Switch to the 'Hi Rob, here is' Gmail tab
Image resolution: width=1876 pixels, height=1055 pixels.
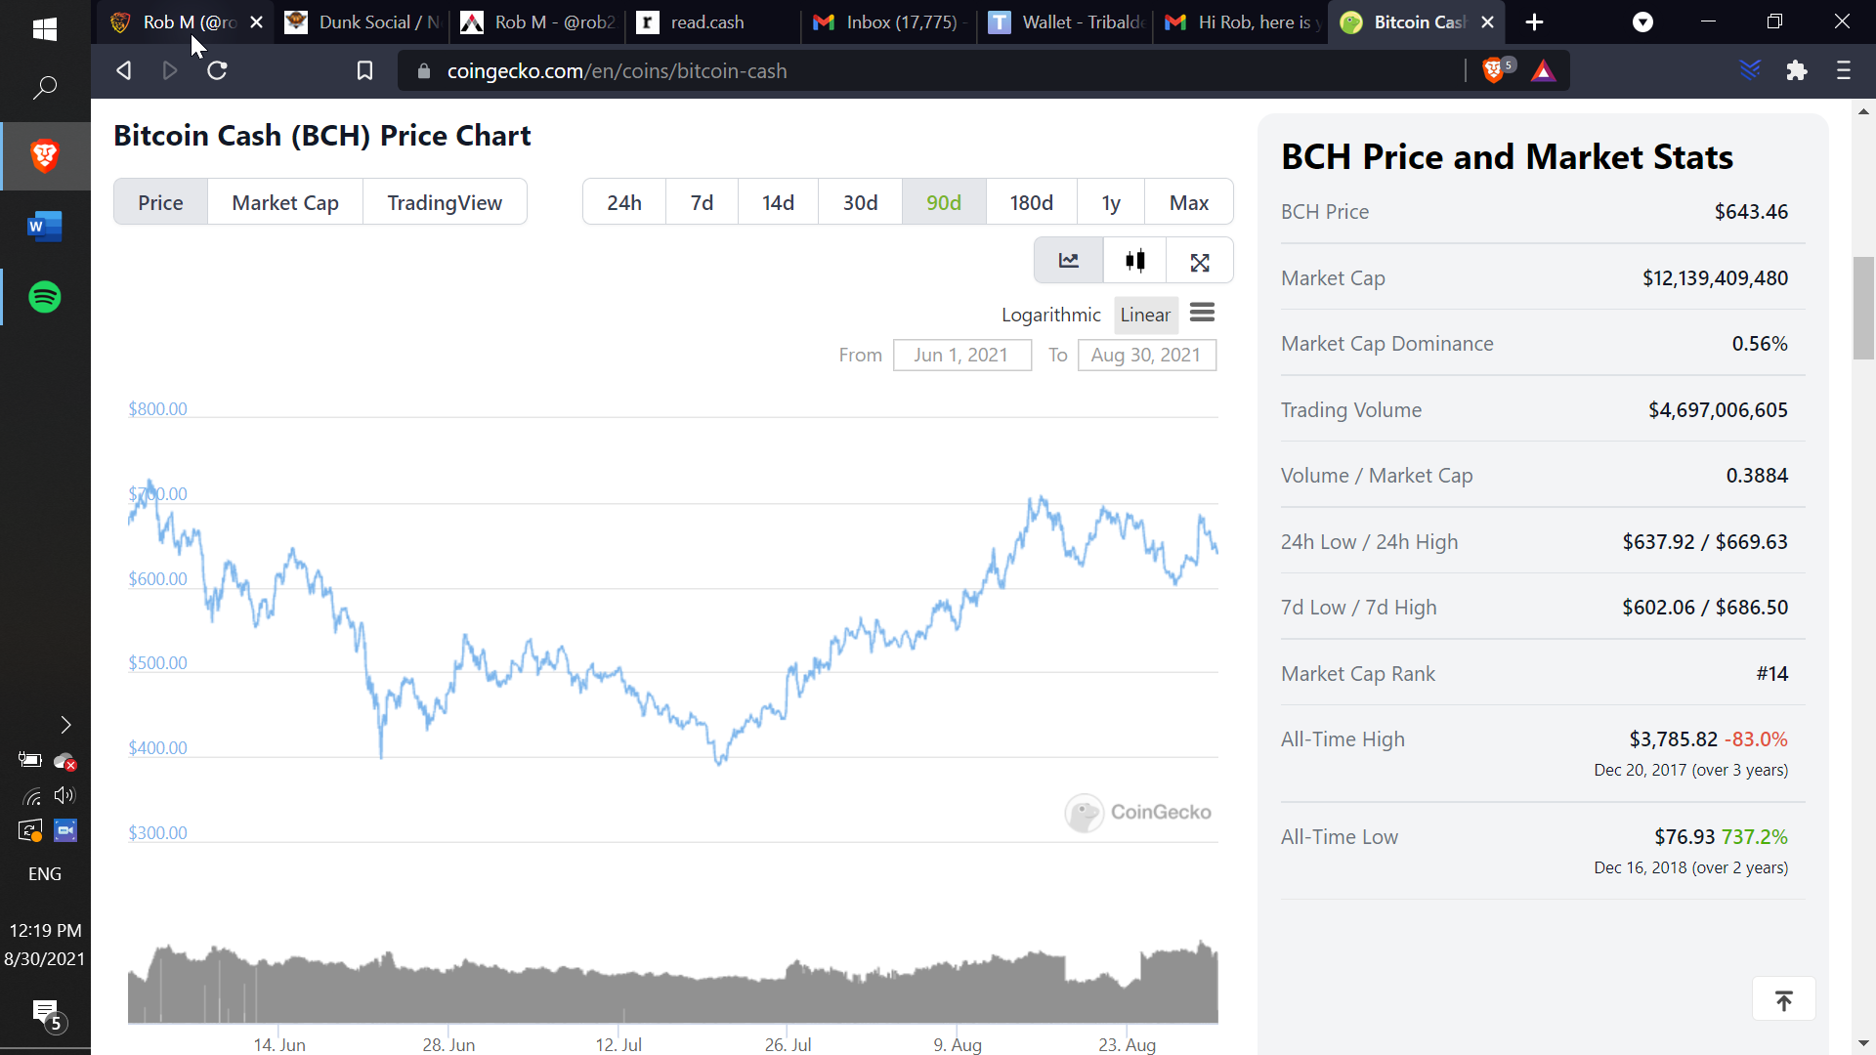pyautogui.click(x=1241, y=22)
